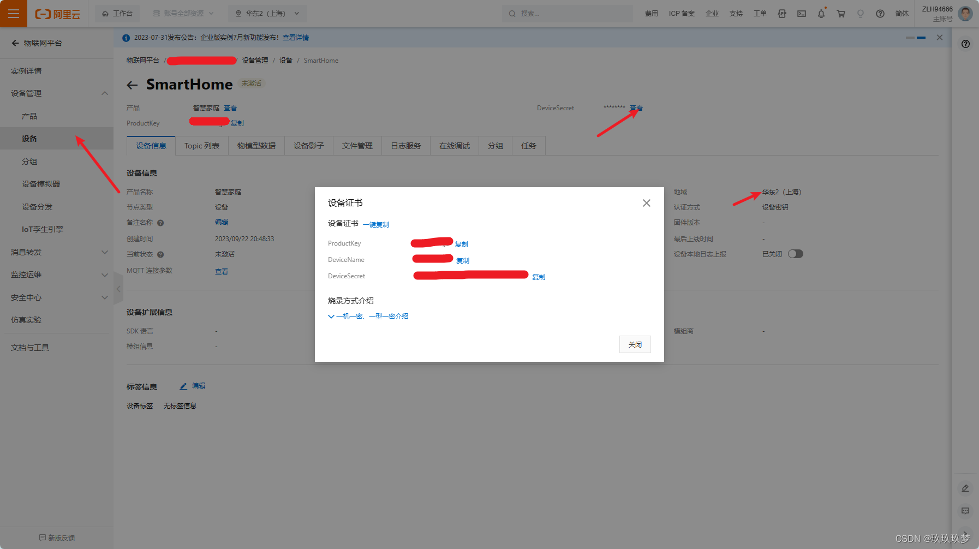Copy DeviceName in the dialog
979x549 pixels.
(463, 261)
